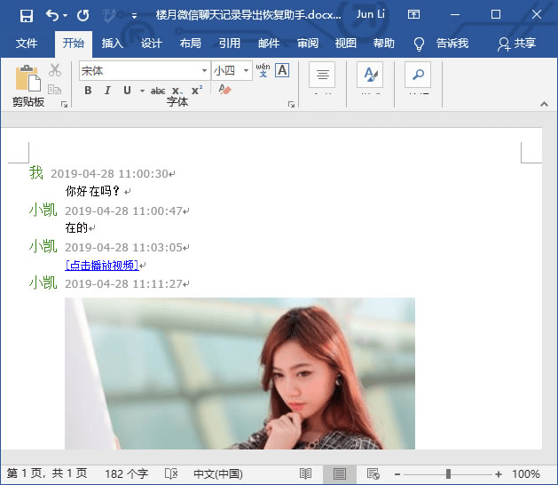The width and height of the screenshot is (558, 485).
Task: Open the Paste clipboard button
Action: (x=27, y=78)
